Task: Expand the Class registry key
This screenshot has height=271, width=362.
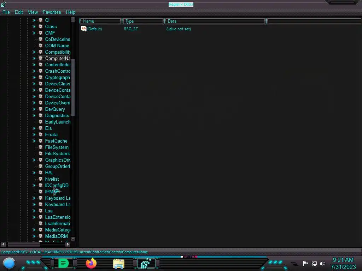Action: pos(34,27)
